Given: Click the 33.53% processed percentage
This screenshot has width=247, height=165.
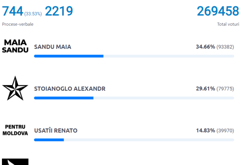Looking at the screenshot, I should point(33,14).
